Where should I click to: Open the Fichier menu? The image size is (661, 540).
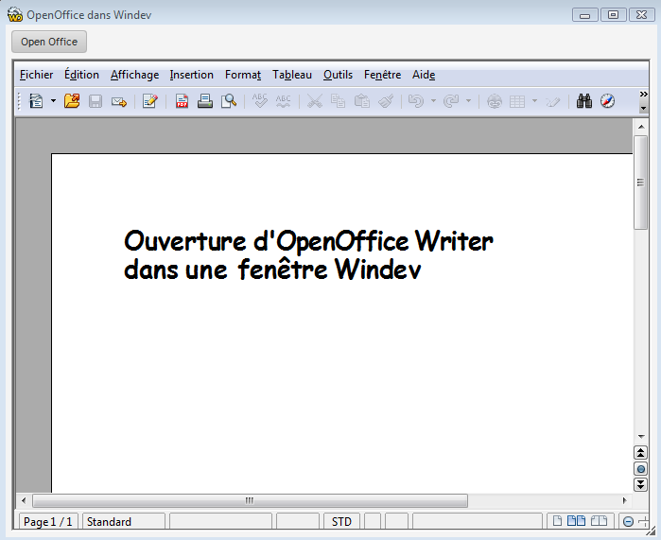(x=36, y=75)
